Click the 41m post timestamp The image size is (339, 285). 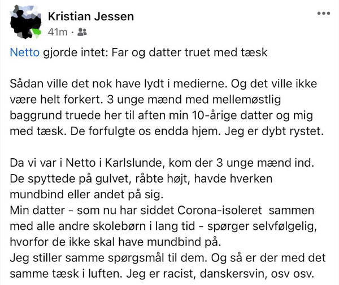(x=58, y=32)
